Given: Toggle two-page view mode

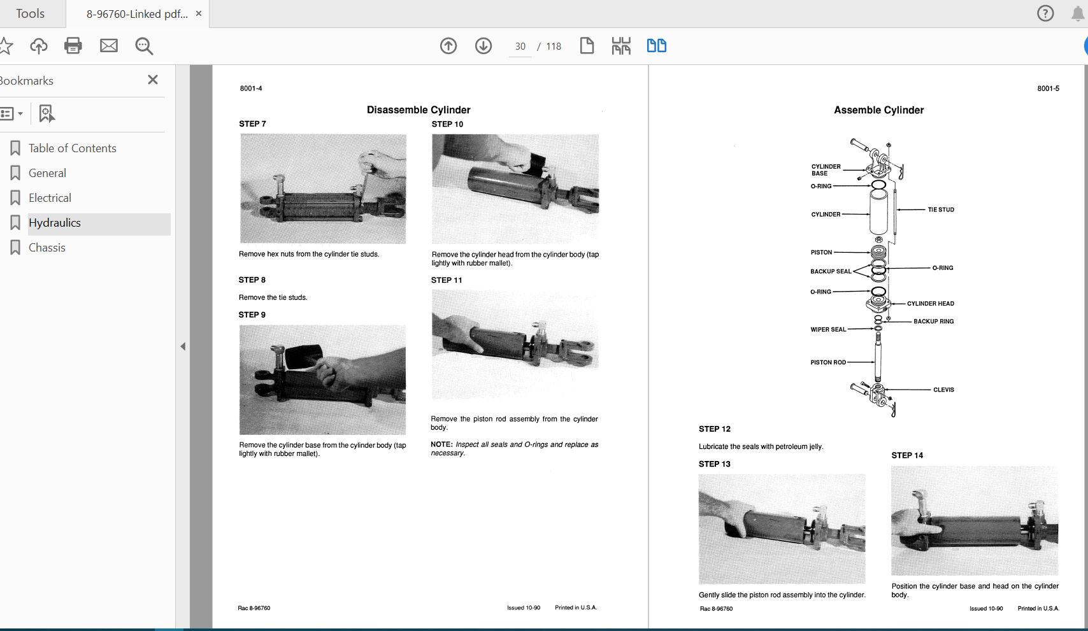Looking at the screenshot, I should click(656, 46).
